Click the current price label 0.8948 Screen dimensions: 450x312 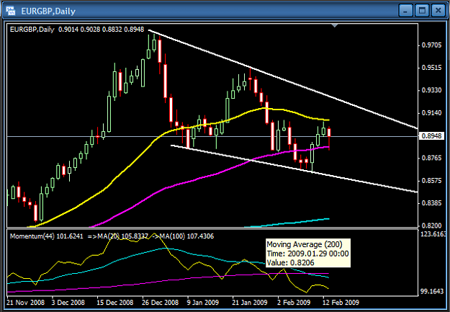[431, 136]
